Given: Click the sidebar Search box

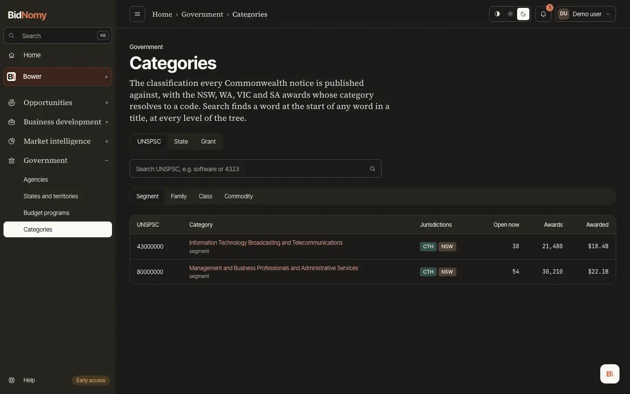Looking at the screenshot, I should click(x=58, y=36).
